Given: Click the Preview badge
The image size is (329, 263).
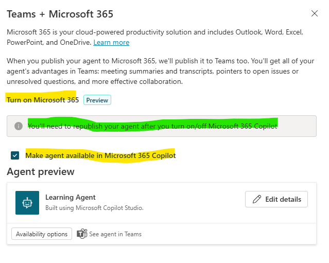Looking at the screenshot, I should point(97,100).
